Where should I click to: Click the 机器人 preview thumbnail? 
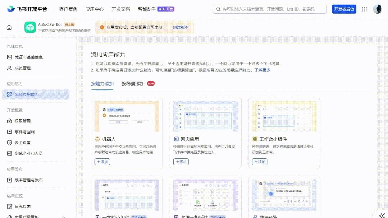point(127,116)
